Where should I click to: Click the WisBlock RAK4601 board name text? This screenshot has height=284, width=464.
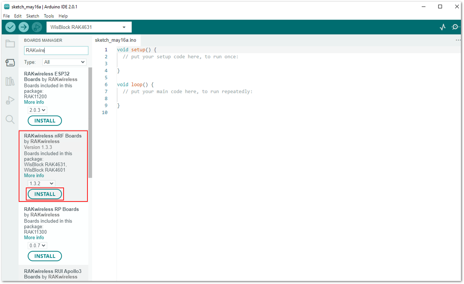click(45, 170)
